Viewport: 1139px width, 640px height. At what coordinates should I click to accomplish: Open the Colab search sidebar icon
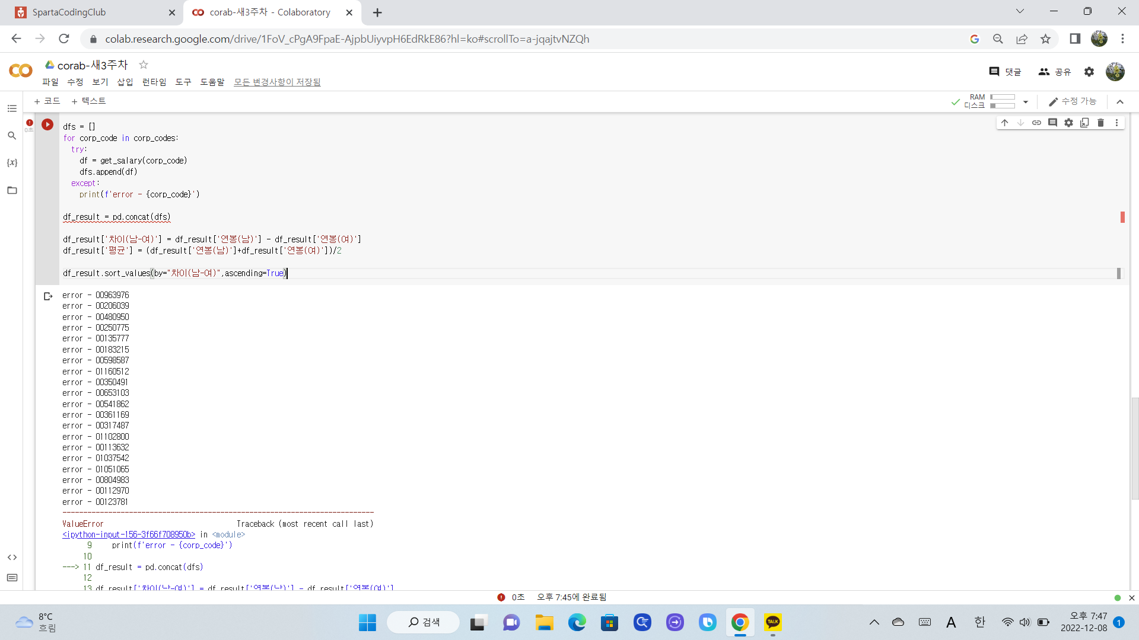pos(12,136)
